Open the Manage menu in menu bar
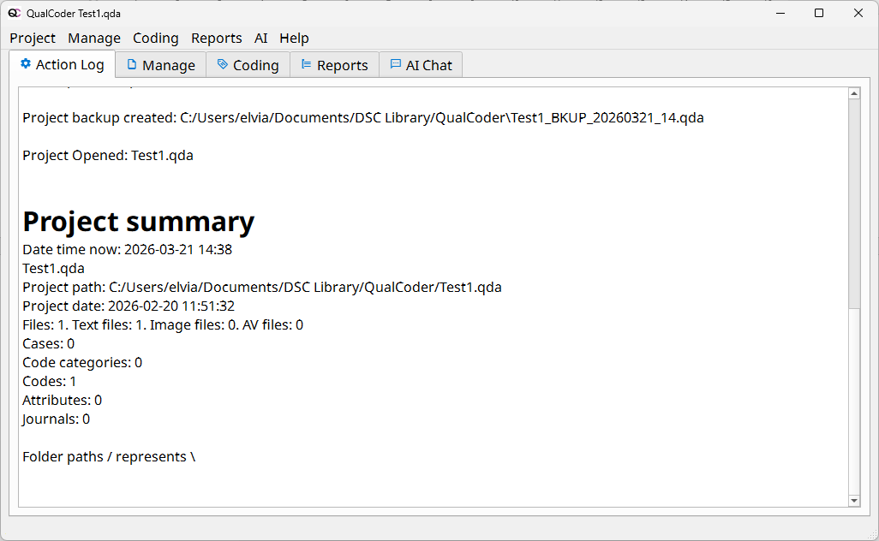This screenshot has width=879, height=541. pos(94,38)
